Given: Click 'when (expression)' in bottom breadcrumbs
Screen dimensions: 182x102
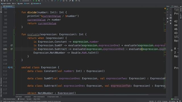Looking at the screenshot, I should (39, 97).
